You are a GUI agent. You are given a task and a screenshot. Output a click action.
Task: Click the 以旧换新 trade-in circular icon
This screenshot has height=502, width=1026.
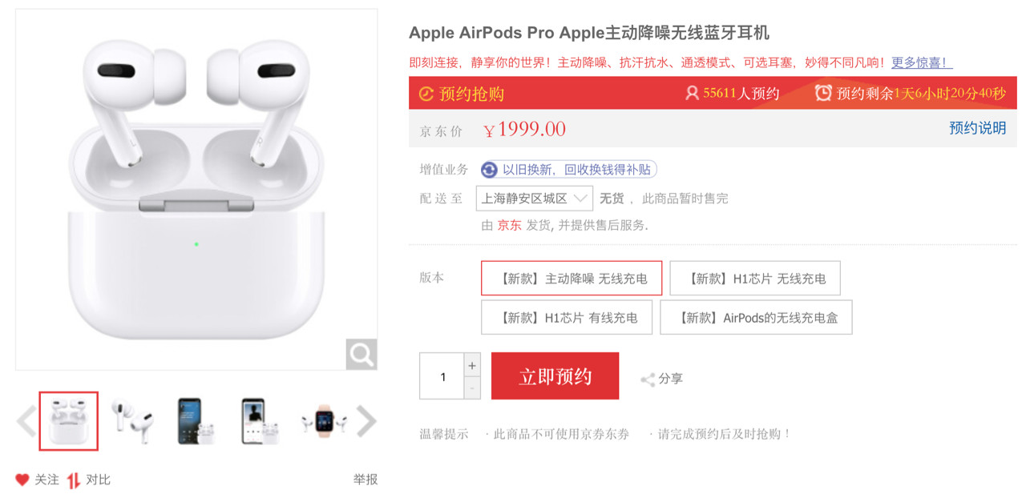pyautogui.click(x=487, y=169)
